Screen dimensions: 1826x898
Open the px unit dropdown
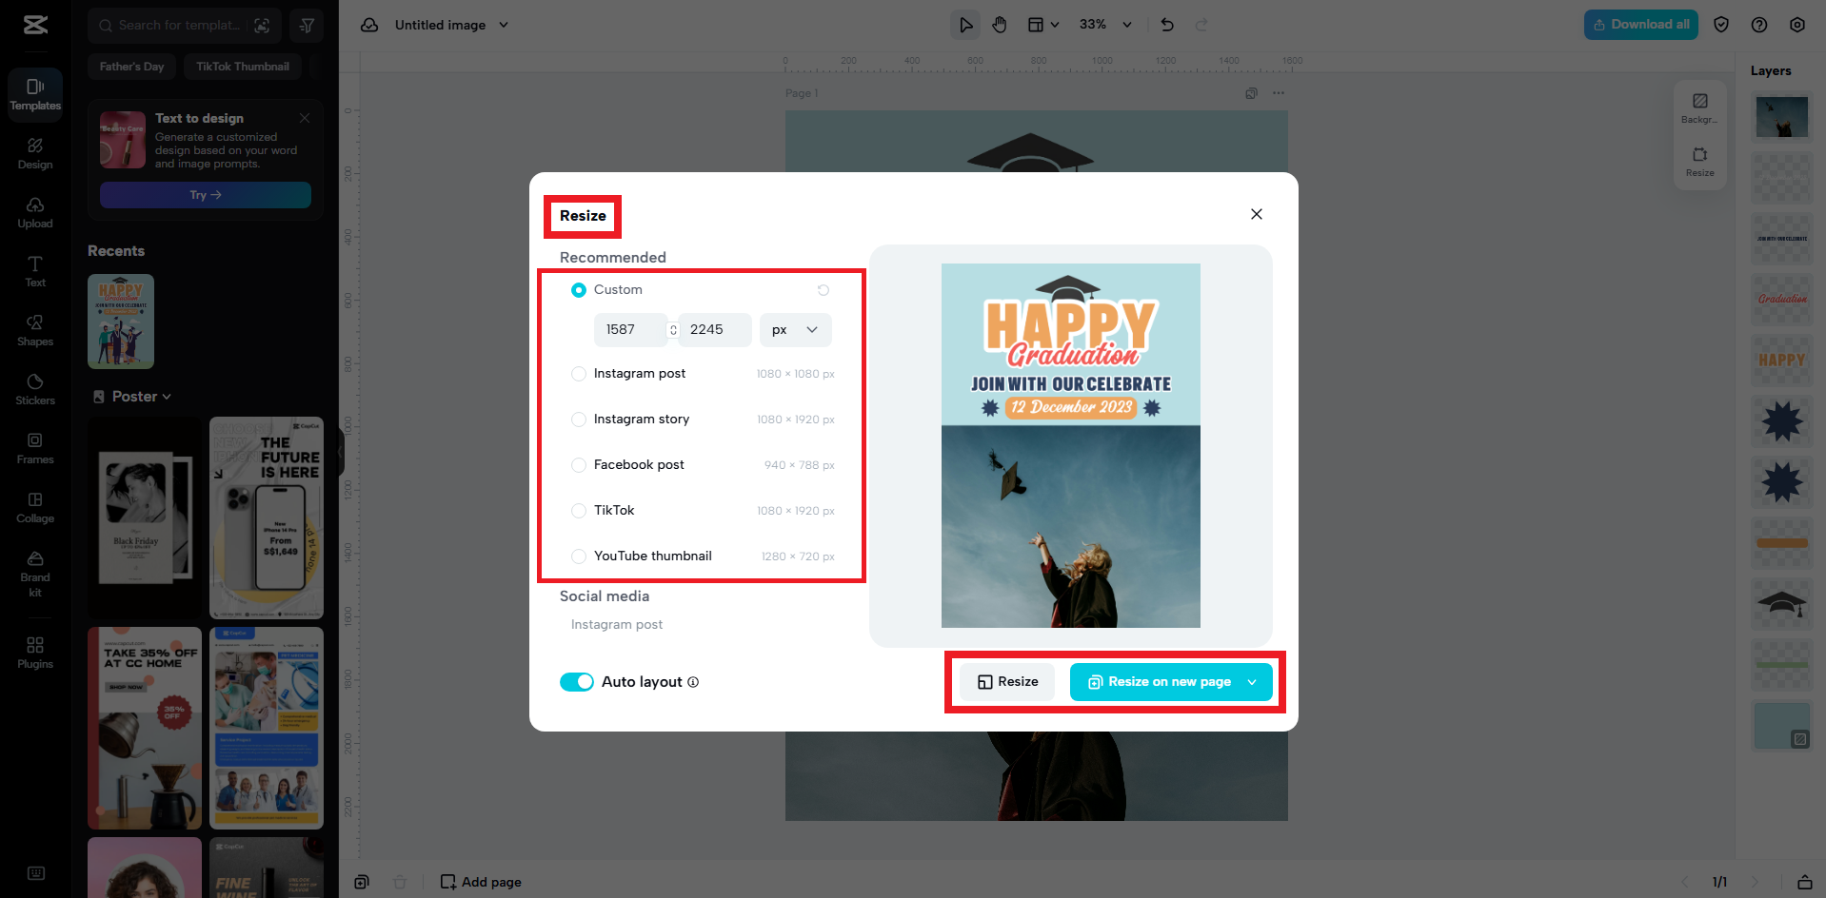tap(796, 330)
